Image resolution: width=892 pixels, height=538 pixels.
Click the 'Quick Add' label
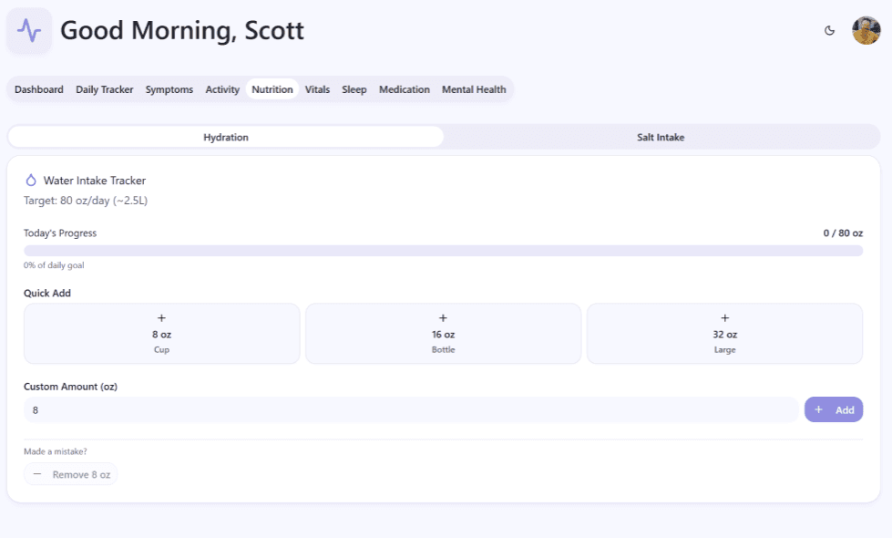(47, 294)
